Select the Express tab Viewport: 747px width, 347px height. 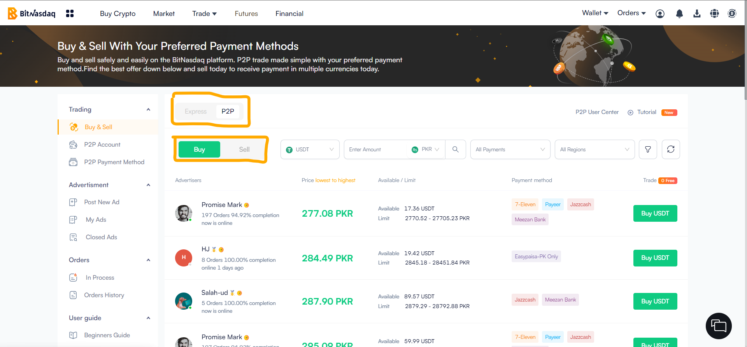pyautogui.click(x=196, y=111)
